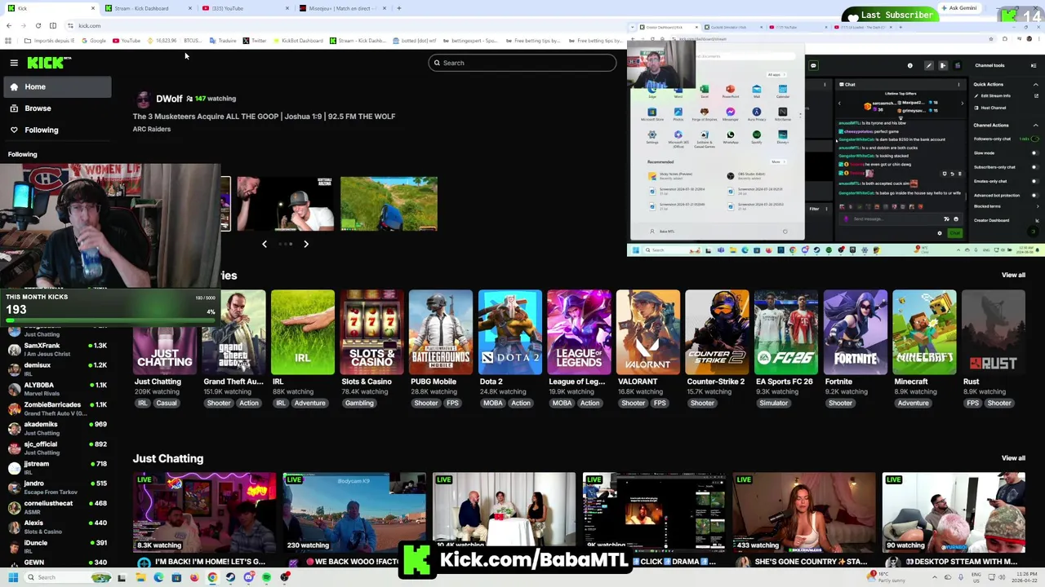Viewport: 1045px width, 587px height.
Task: Click the green Chat send button
Action: tap(954, 233)
